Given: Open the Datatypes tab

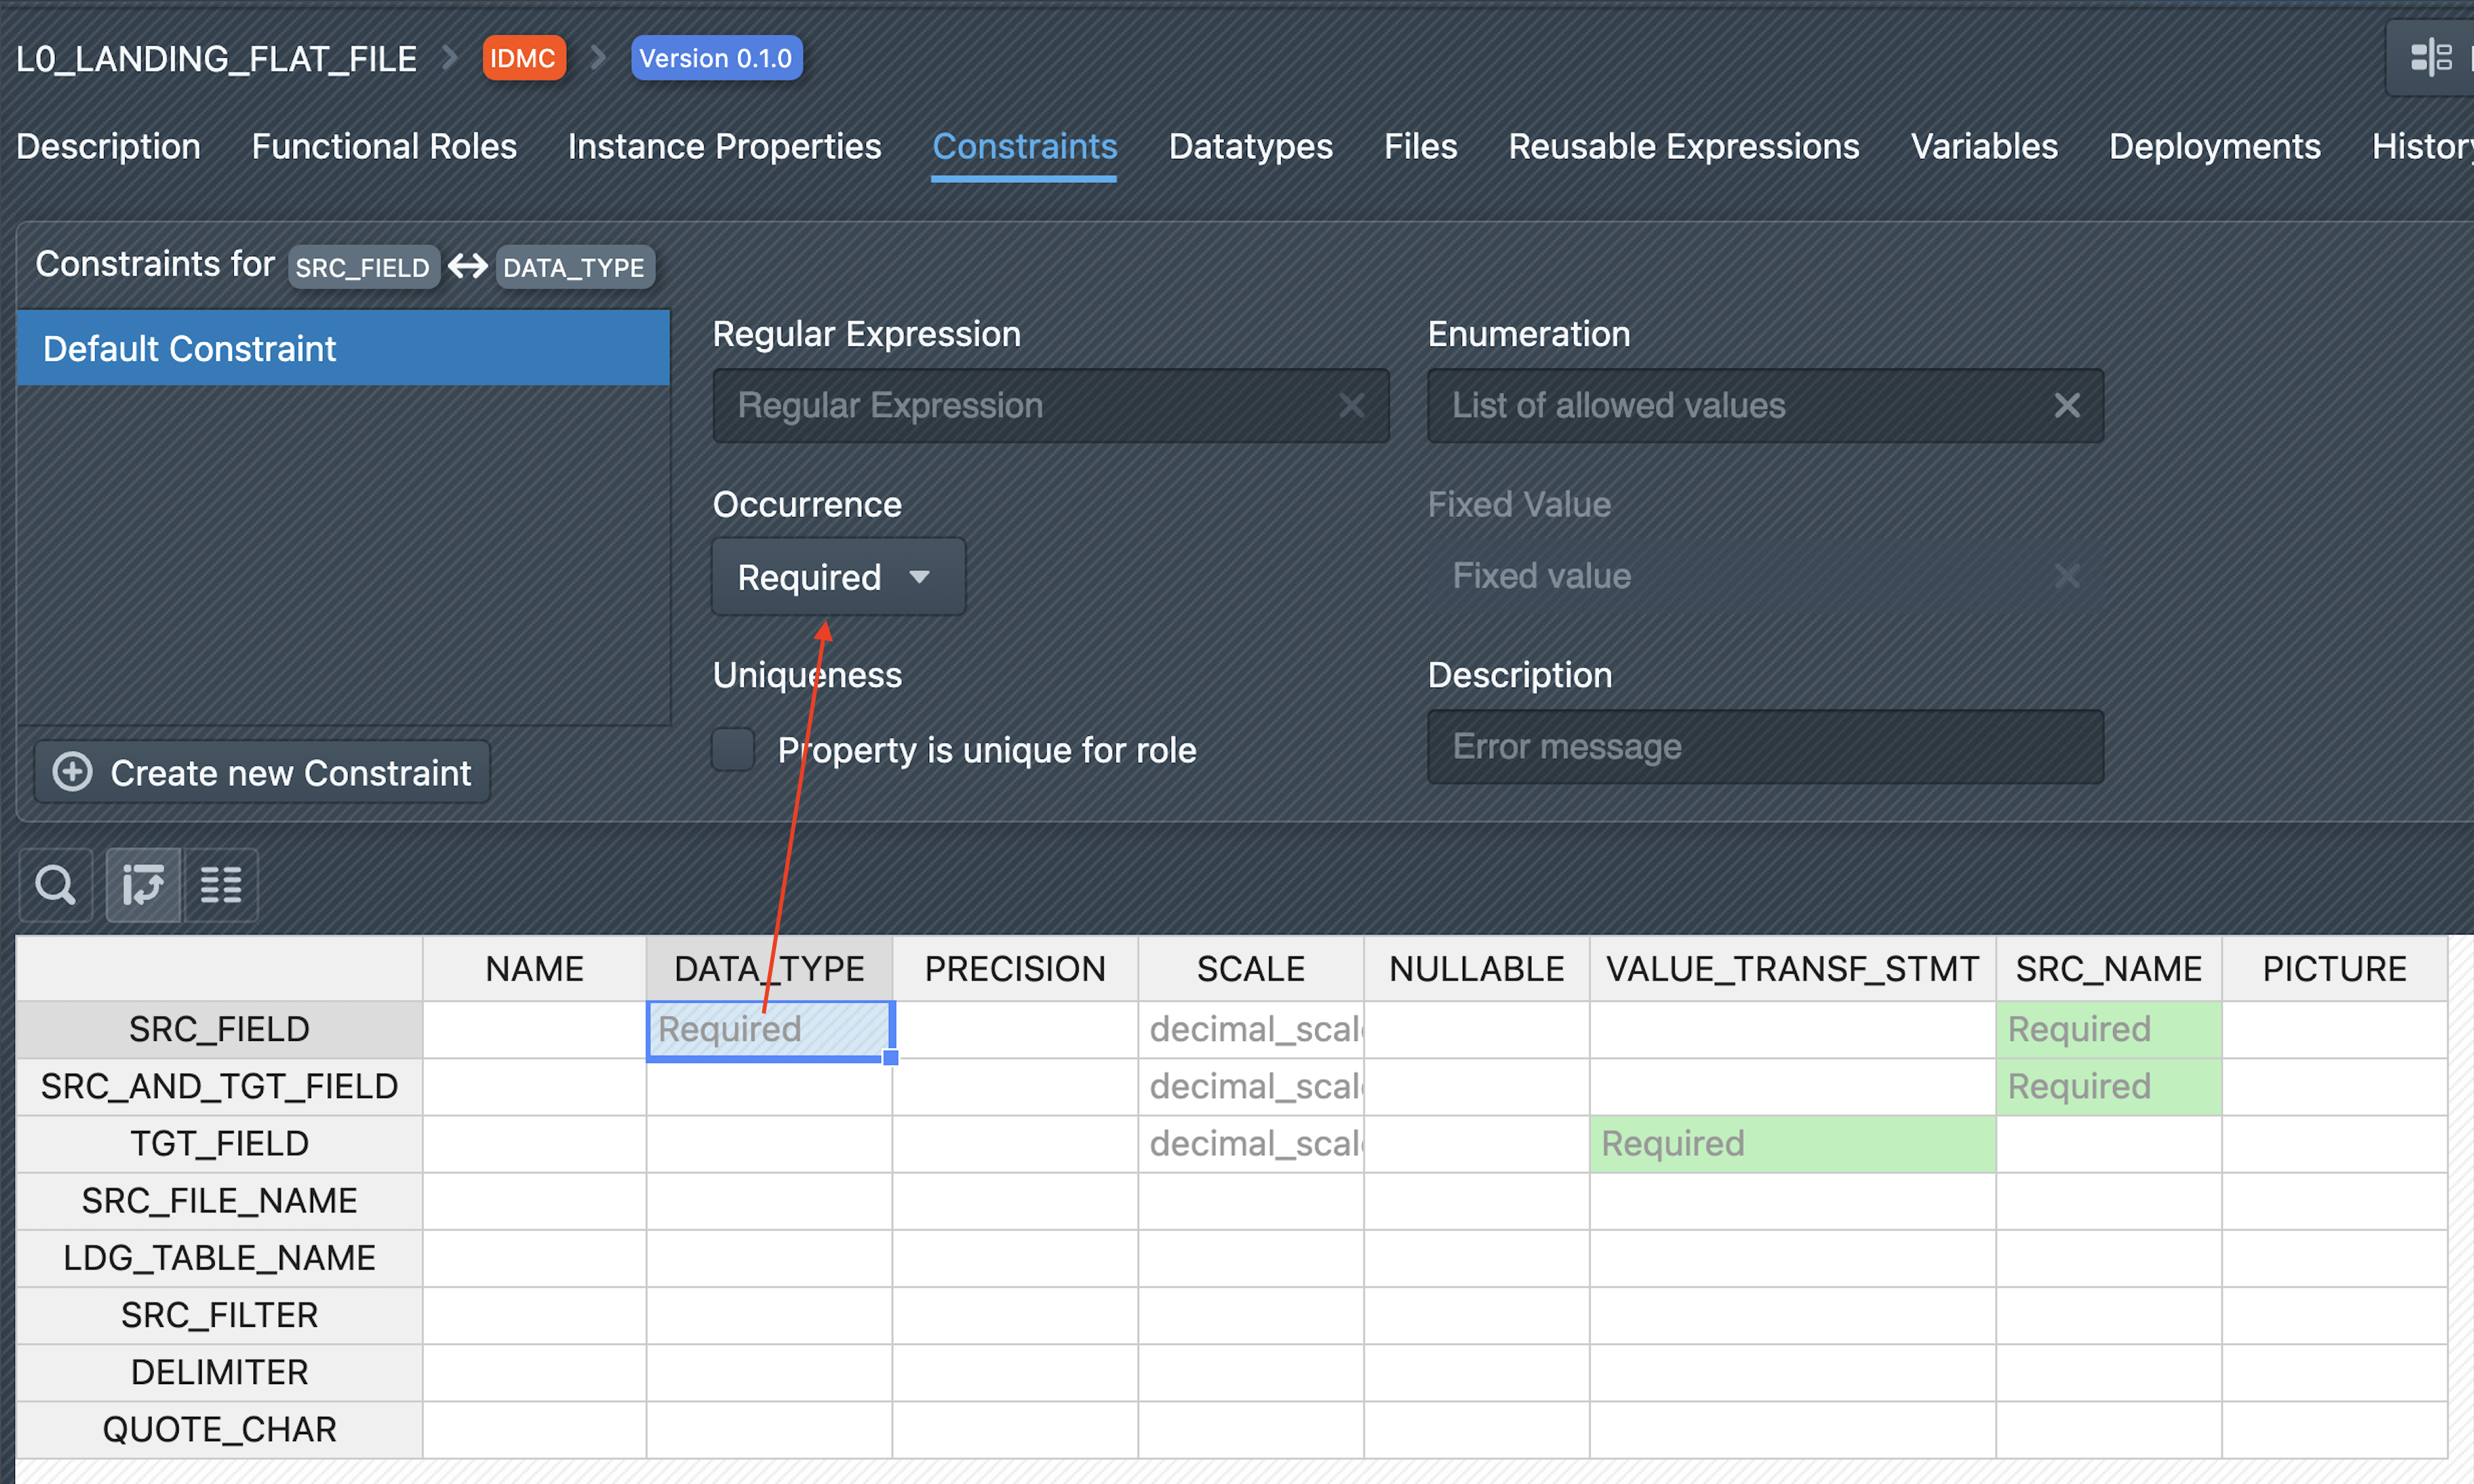Looking at the screenshot, I should [1250, 147].
